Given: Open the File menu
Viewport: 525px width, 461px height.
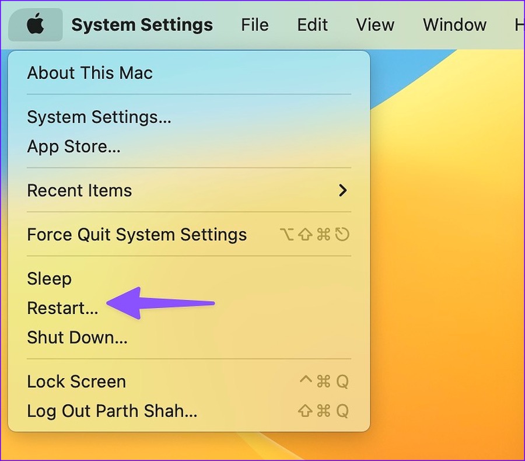Looking at the screenshot, I should click(255, 25).
